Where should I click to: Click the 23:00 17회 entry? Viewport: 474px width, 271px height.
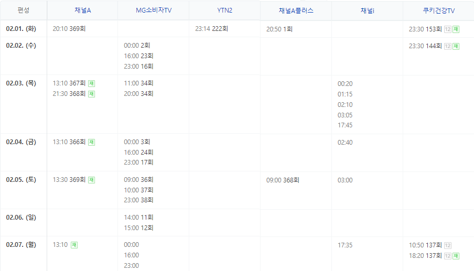click(x=138, y=162)
